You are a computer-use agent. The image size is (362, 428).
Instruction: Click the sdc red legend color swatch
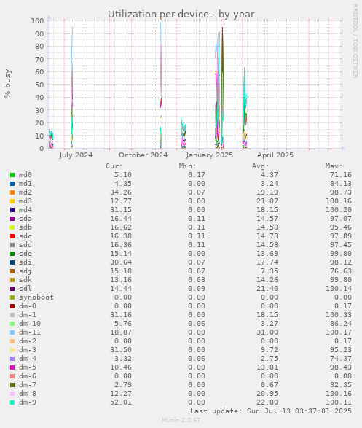click(12, 236)
